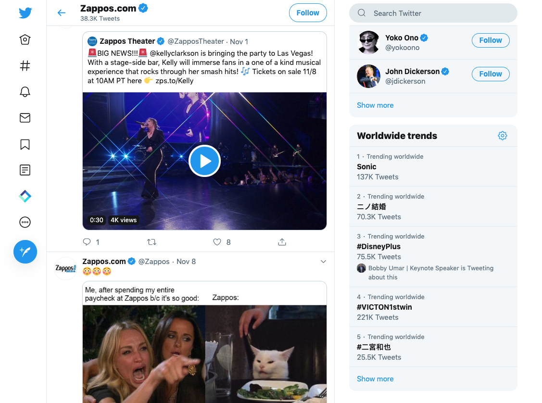Expand Show more under who to follow
This screenshot has height=403, width=542.
click(x=375, y=105)
